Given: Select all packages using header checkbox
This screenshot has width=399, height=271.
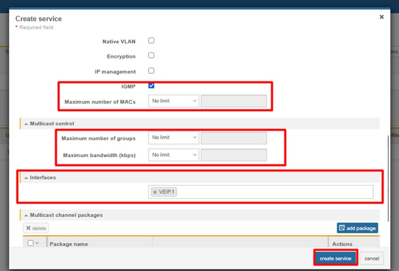Looking at the screenshot, I should pos(31,243).
